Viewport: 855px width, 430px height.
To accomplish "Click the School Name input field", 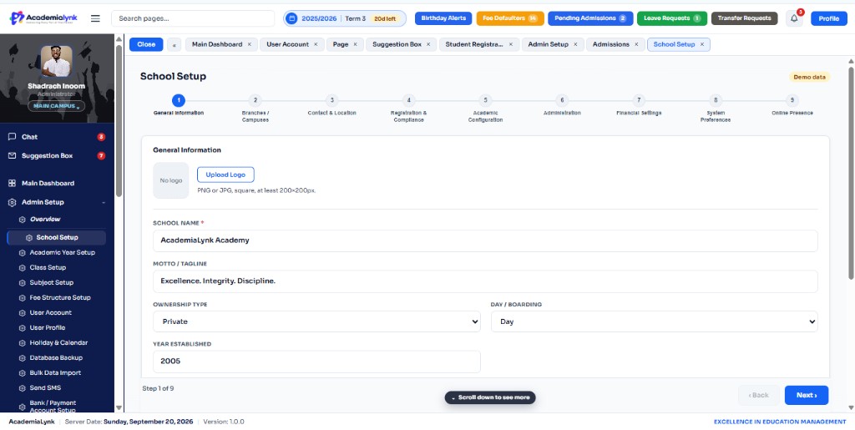I will coord(485,240).
